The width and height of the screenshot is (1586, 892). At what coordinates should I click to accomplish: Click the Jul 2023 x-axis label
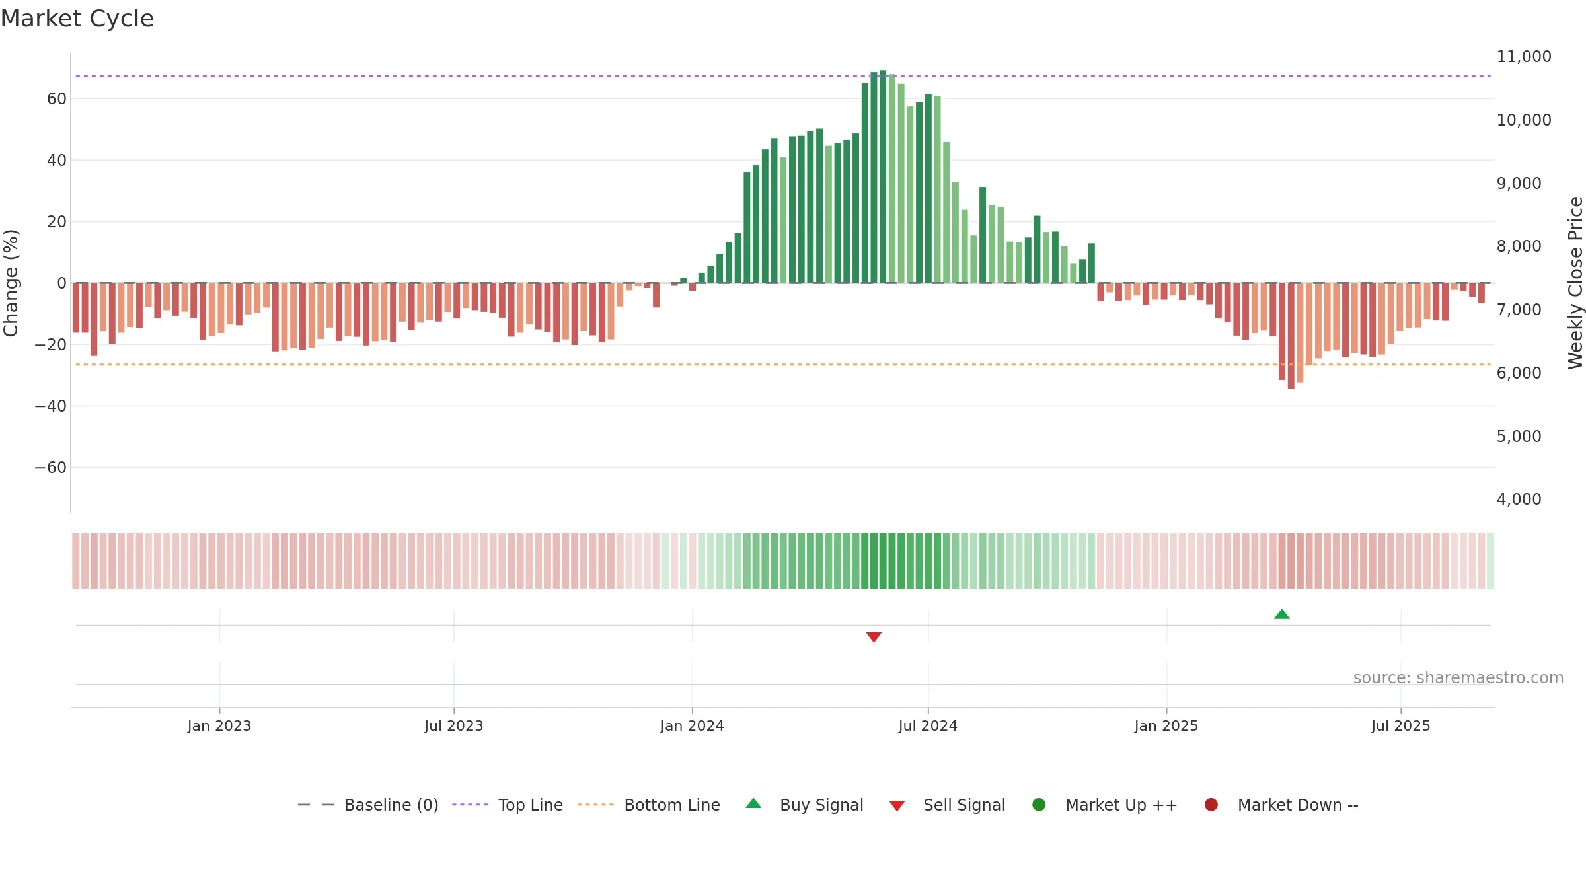[454, 725]
